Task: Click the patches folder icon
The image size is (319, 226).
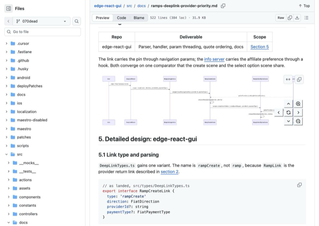Action: [x=13, y=137]
